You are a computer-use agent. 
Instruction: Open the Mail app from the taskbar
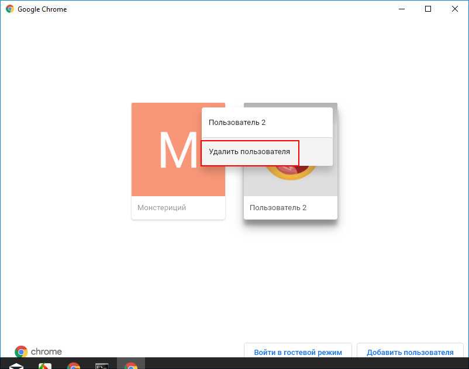(16, 365)
